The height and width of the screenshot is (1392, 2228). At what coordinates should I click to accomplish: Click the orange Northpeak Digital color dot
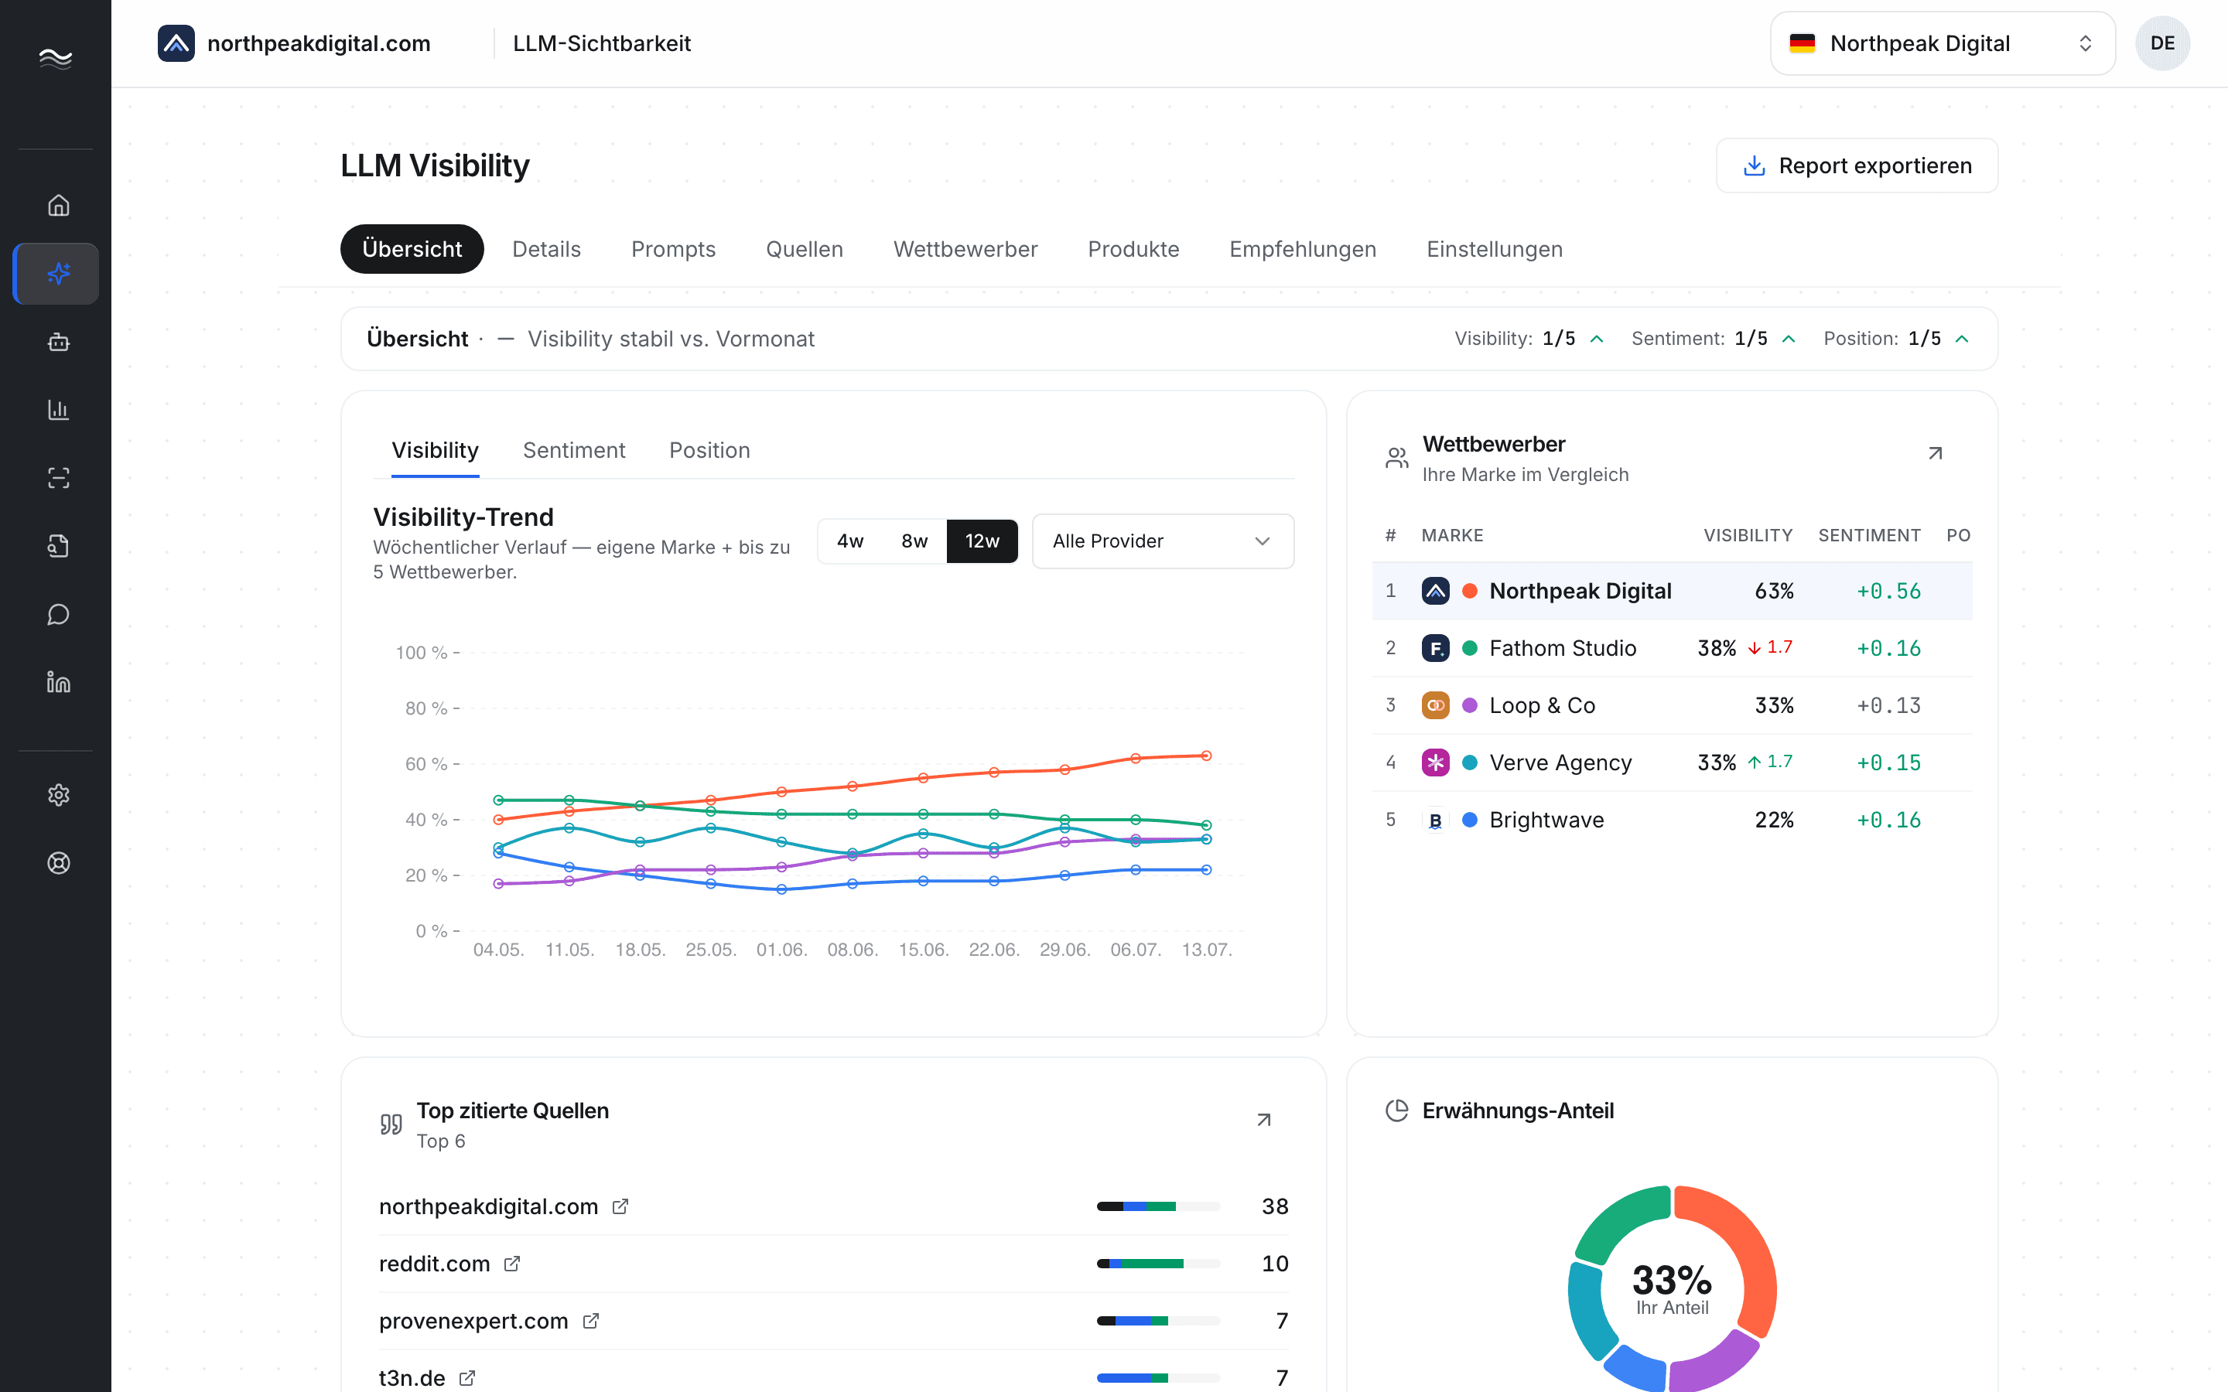pyautogui.click(x=1471, y=591)
